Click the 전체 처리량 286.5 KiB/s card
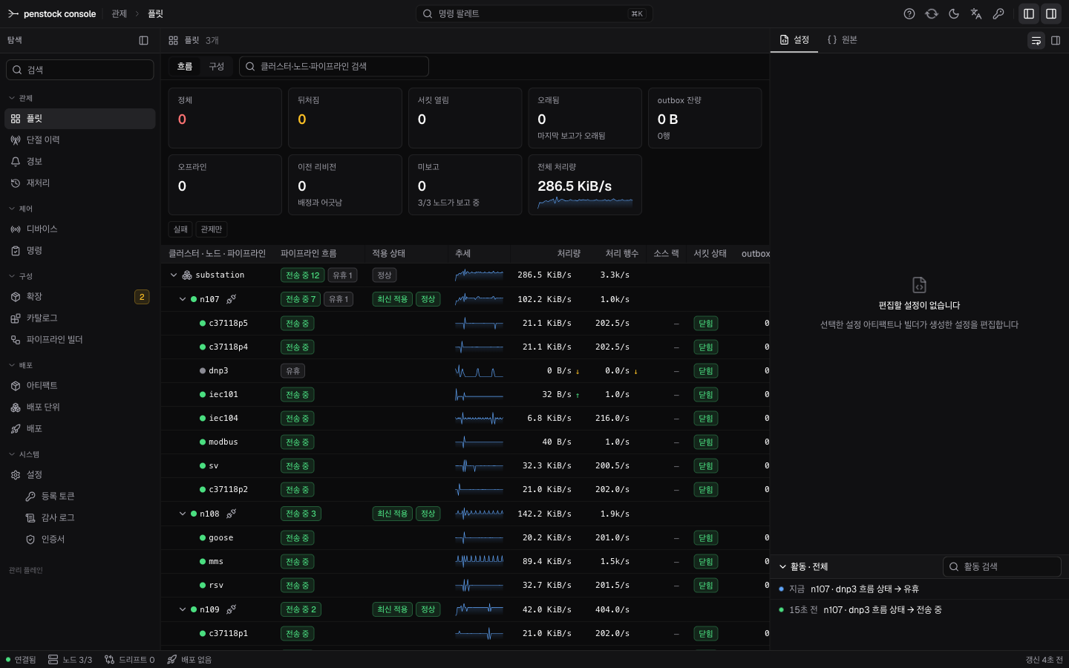This screenshot has width=1069, height=668. pyautogui.click(x=585, y=185)
